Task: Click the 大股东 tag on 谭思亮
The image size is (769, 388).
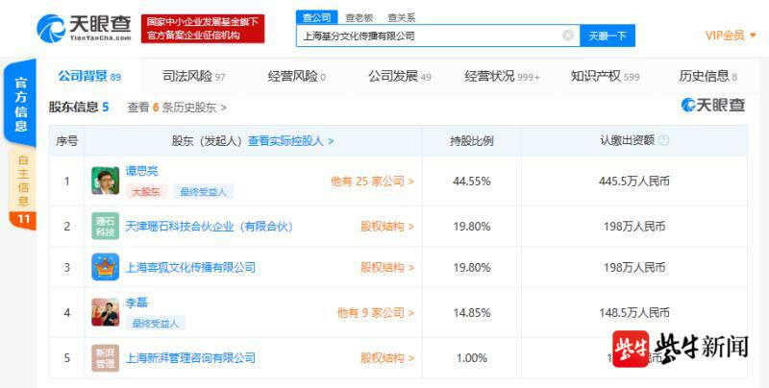Action: pos(146,191)
